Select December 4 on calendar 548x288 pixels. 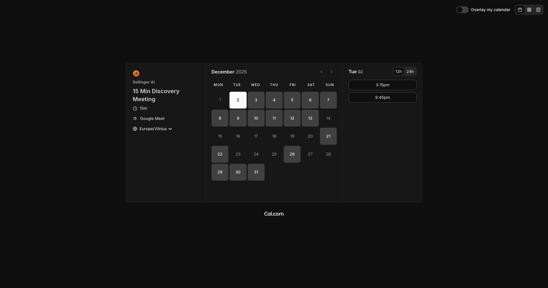pyautogui.click(x=274, y=100)
